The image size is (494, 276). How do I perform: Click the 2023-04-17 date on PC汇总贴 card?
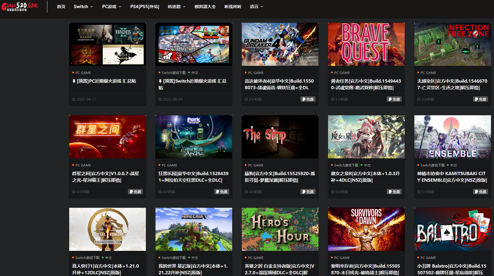tap(84, 99)
